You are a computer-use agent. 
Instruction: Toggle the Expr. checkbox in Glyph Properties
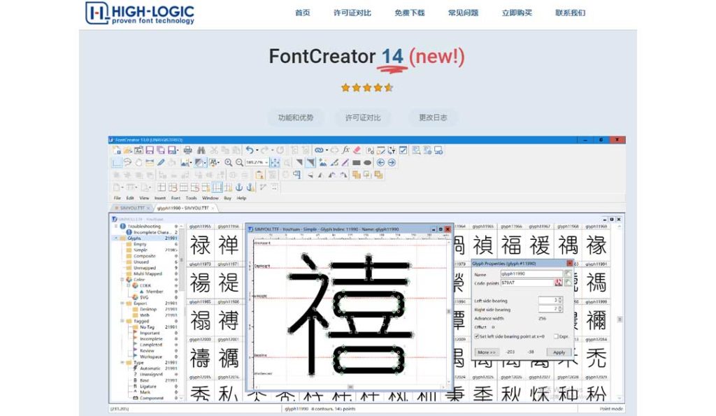pos(556,336)
